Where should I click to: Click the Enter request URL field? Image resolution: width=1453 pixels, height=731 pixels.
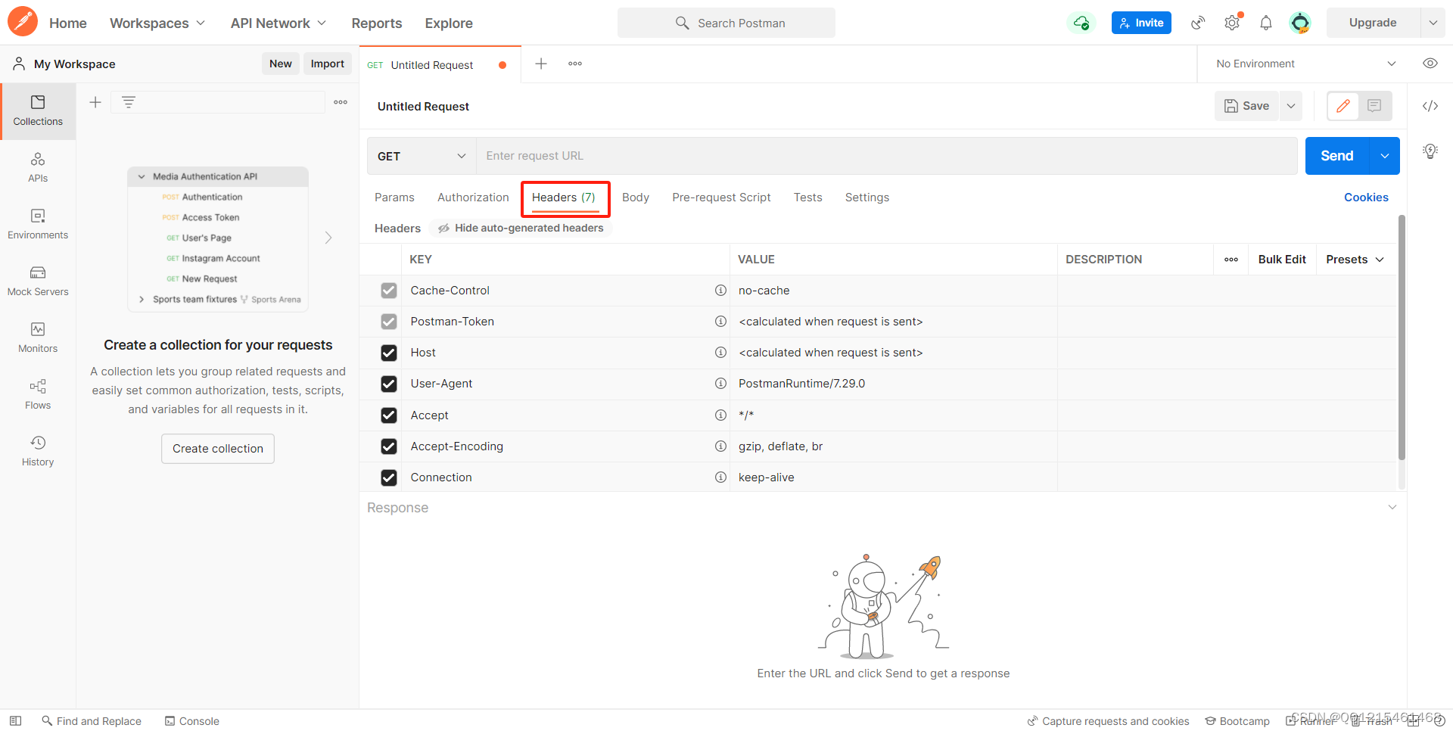(x=887, y=156)
